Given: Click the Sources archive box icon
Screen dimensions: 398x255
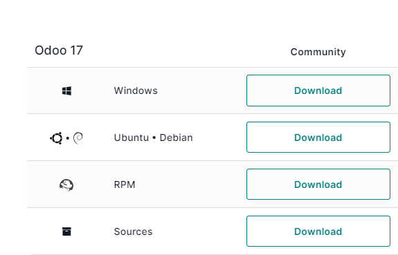Looking at the screenshot, I should (66, 232).
